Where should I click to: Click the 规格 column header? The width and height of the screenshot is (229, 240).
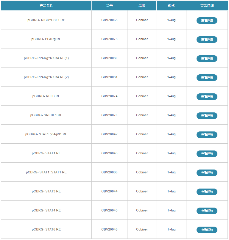point(171,6)
